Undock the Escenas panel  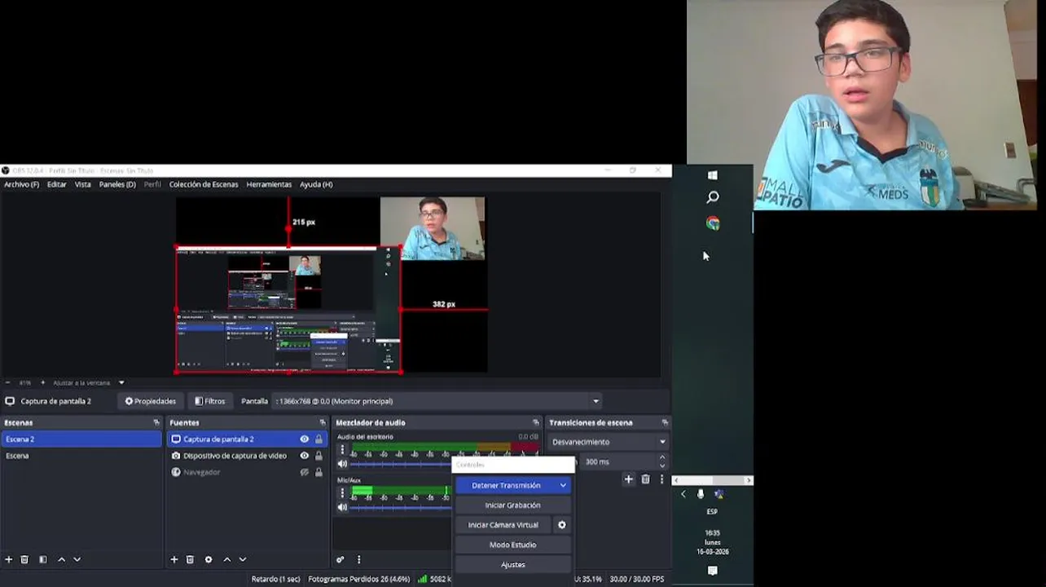tap(156, 422)
